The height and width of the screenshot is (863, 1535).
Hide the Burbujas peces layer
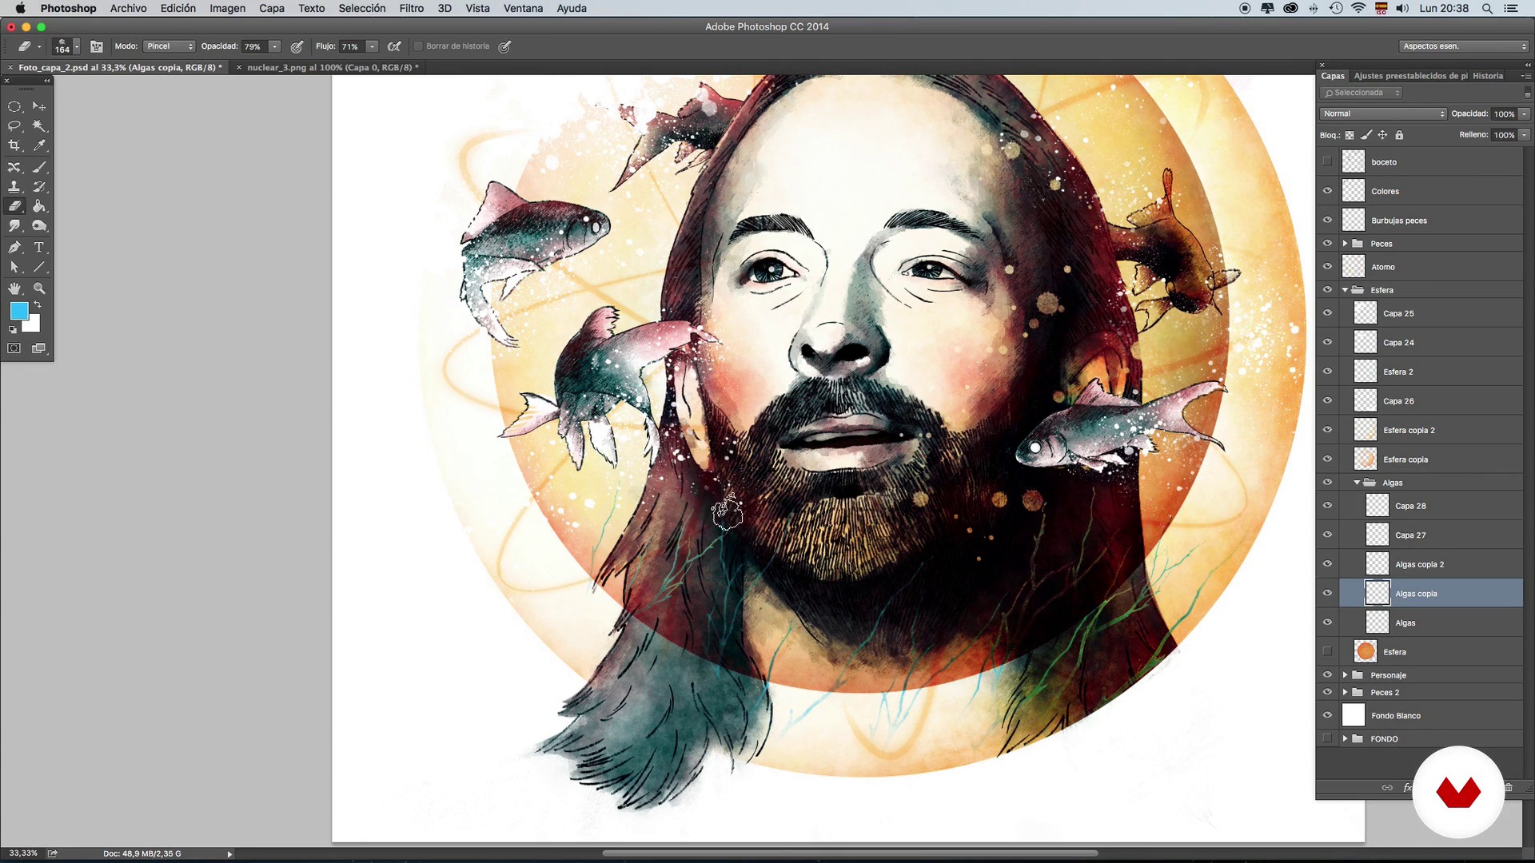tap(1327, 220)
